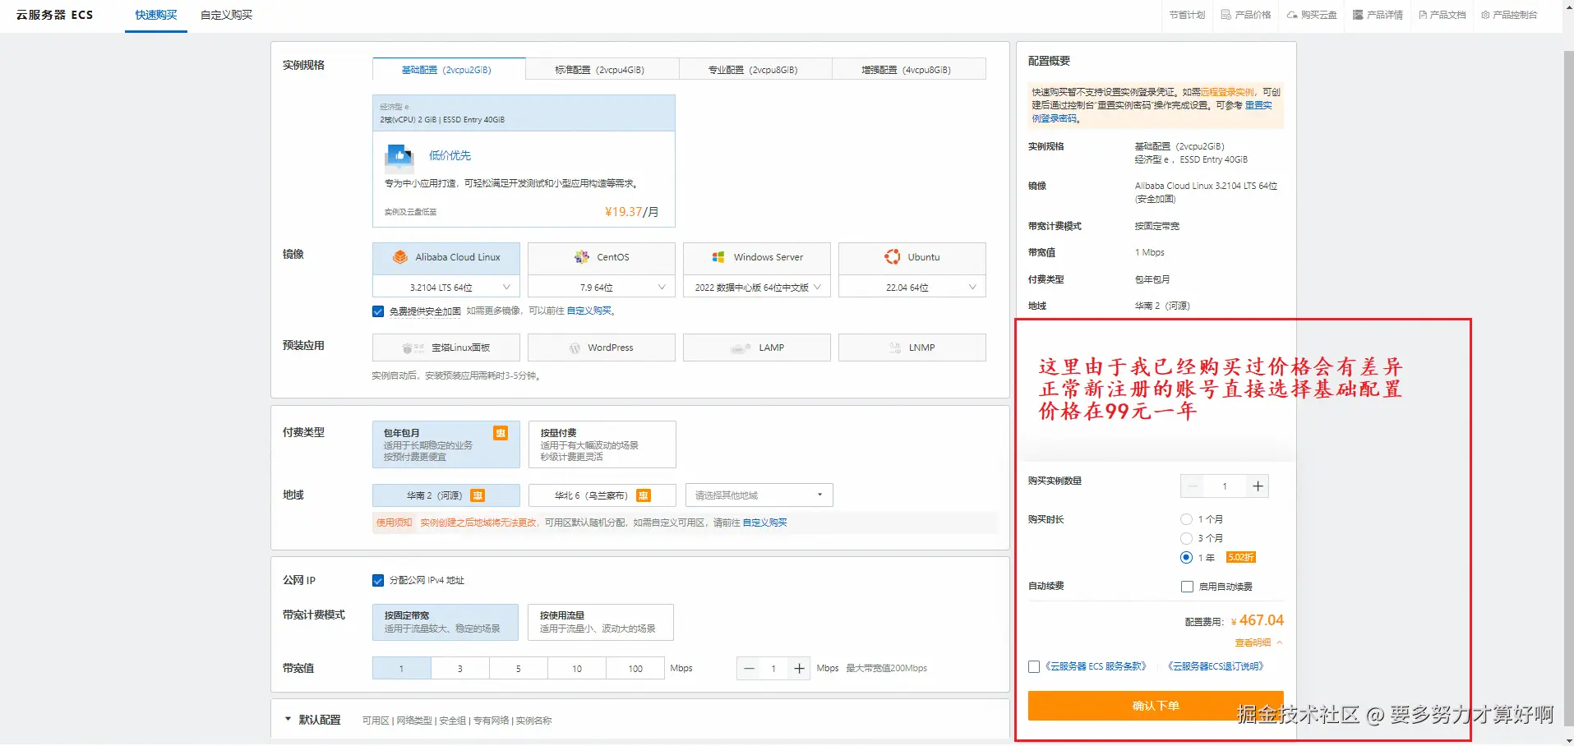Set bandwidth to the 3 Mbps preset
1574x746 pixels.
[460, 669]
